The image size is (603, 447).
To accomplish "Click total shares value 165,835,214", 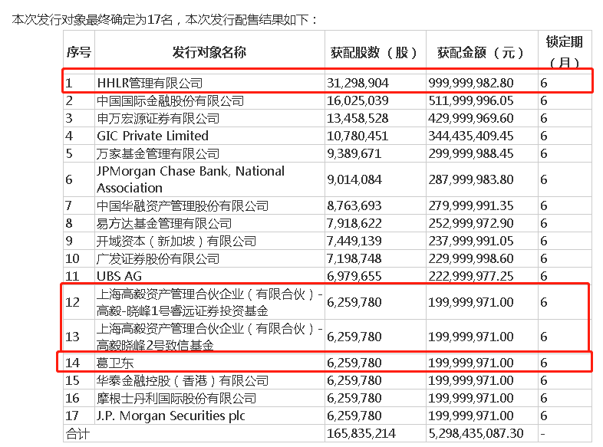I will [361, 433].
